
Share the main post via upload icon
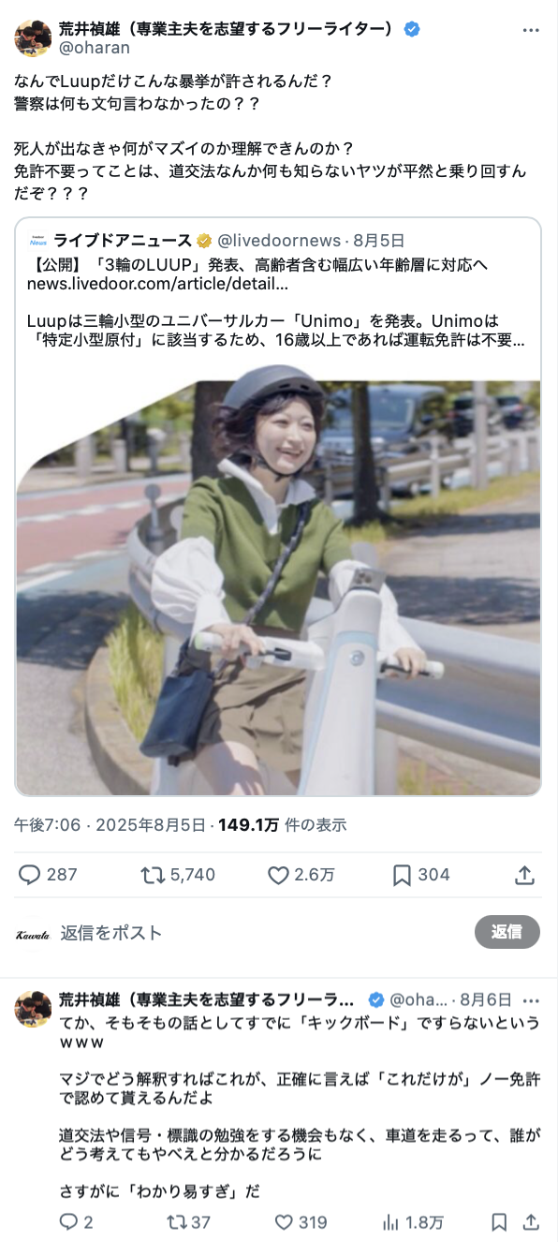coord(525,875)
